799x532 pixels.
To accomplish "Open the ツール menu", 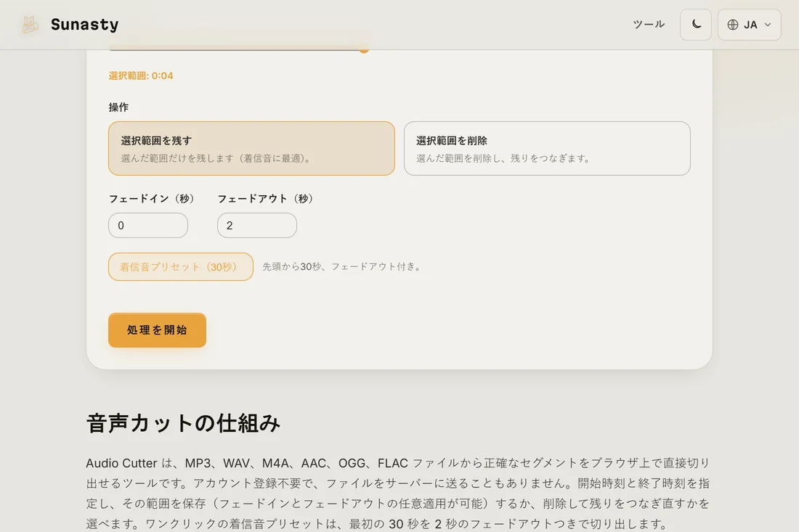I will (x=649, y=25).
